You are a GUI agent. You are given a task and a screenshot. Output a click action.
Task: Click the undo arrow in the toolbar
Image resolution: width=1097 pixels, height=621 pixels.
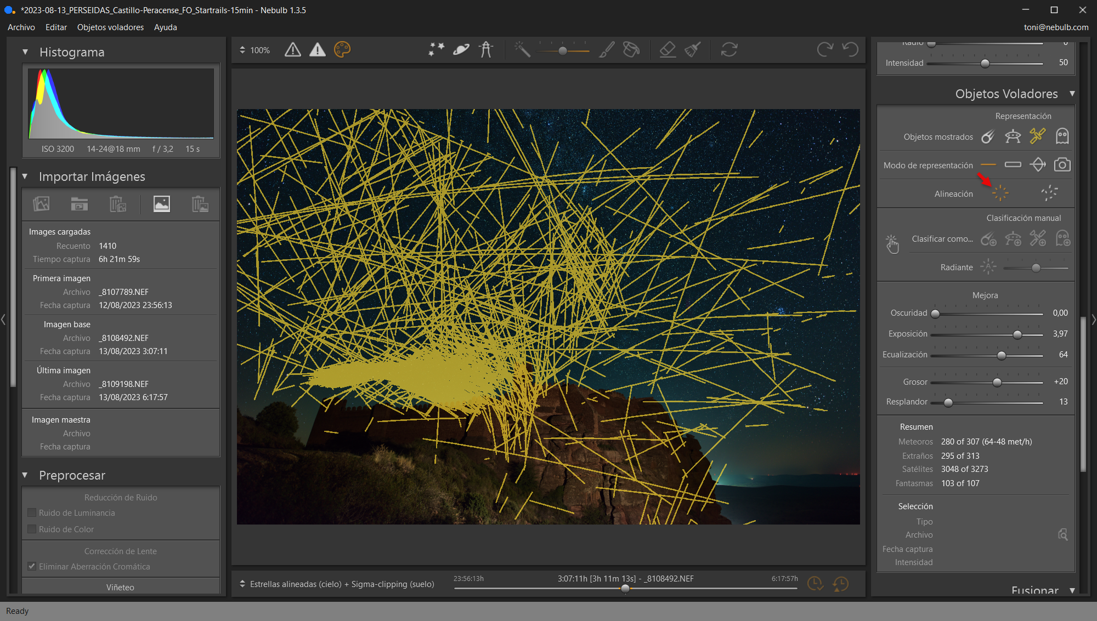(850, 50)
